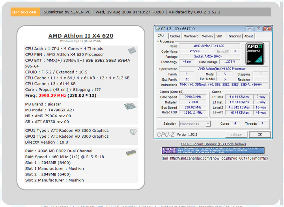284x207 pixels.
Task: Maximize the CPU-Z window
Action: (258, 29)
